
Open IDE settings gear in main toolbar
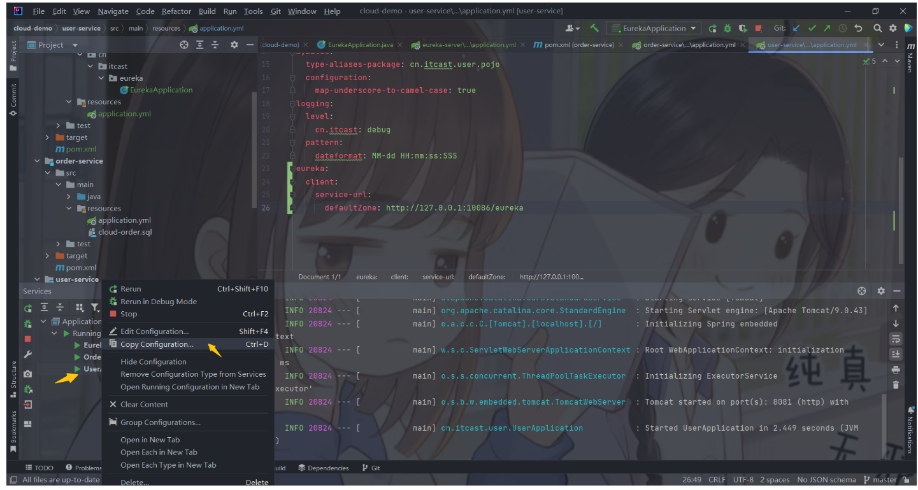pos(893,28)
